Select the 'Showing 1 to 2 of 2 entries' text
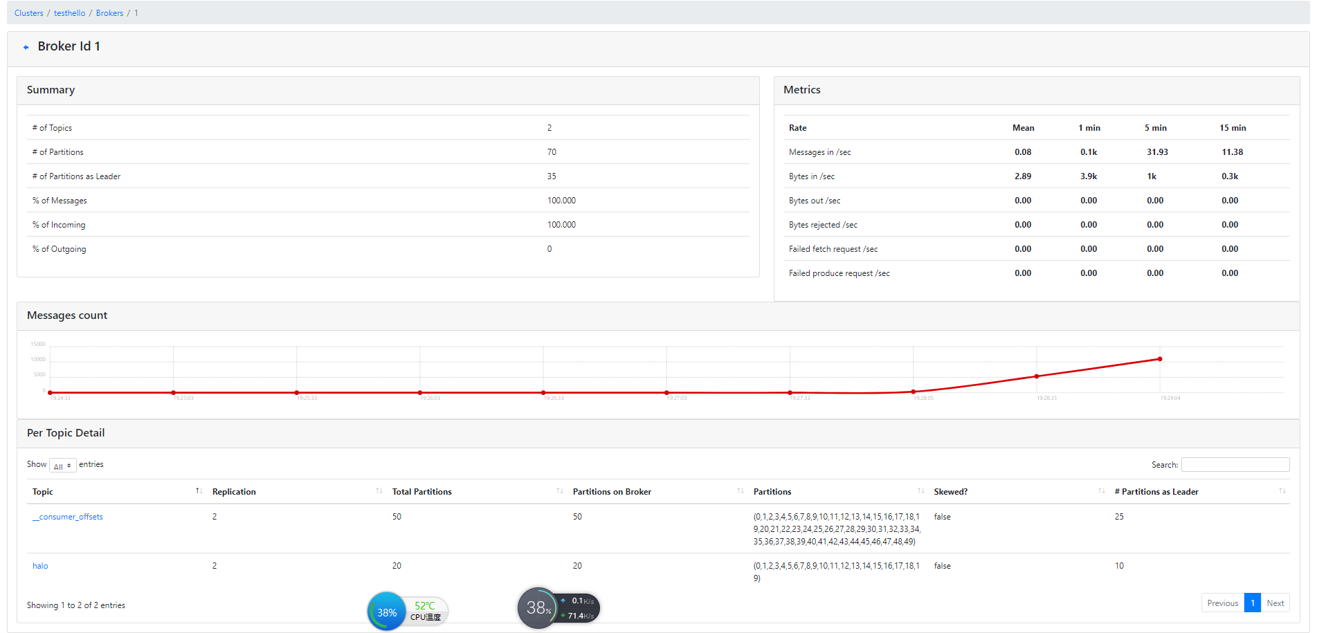The width and height of the screenshot is (1317, 633). (x=76, y=605)
